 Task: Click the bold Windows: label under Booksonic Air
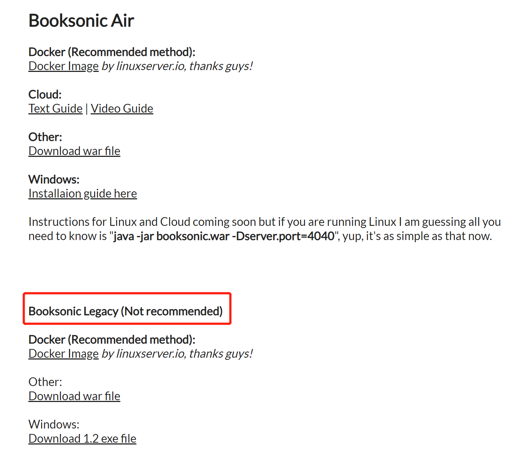pos(54,179)
